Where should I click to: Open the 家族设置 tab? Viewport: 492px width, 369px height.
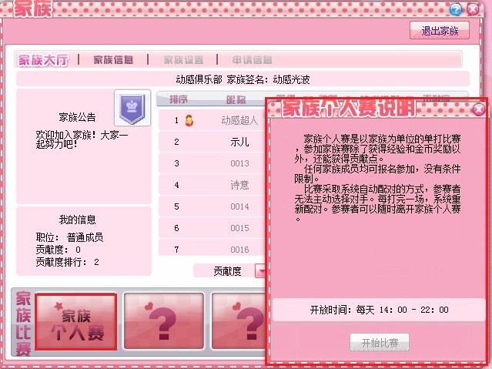click(183, 59)
